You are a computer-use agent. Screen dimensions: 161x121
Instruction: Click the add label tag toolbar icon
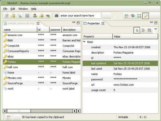pyautogui.click(x=20, y=16)
